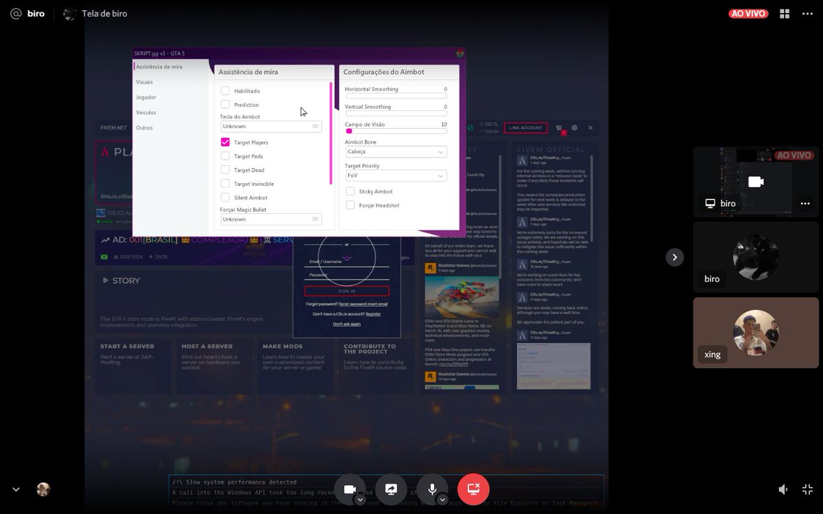The image size is (823, 514).
Task: Open the Veiculos tab
Action: click(146, 112)
